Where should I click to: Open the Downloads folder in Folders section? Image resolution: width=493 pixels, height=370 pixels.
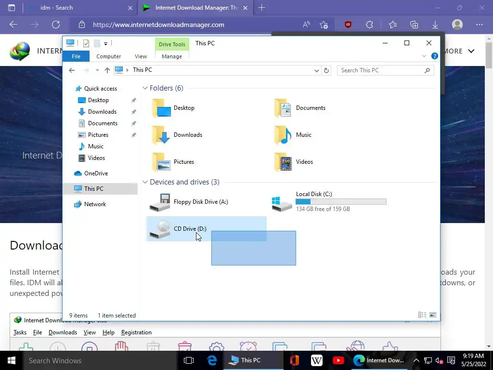161,135
